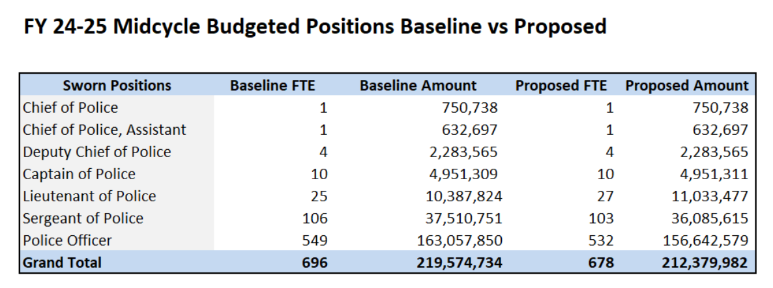Click the Grand Total baseline amount 219,574,734
Viewport: 773px width, 288px height.
(459, 263)
